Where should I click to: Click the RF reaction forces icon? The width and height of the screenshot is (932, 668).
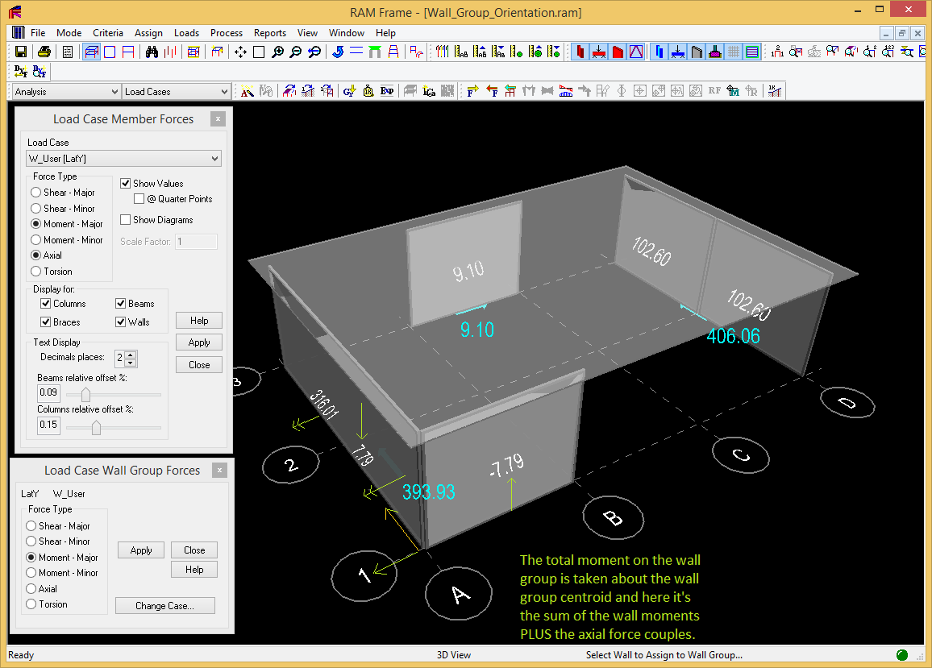(x=714, y=91)
